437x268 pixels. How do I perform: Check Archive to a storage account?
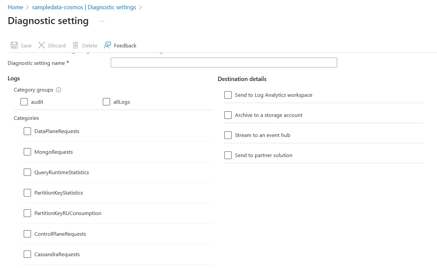228,115
